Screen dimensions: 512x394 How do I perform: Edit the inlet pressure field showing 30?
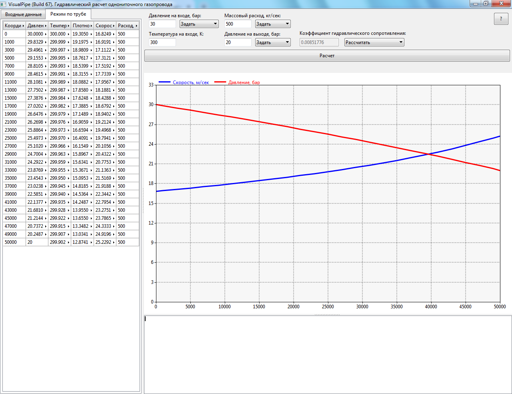[x=162, y=24]
